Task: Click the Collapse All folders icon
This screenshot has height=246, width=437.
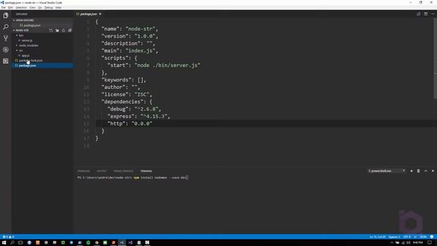Action: pos(70,30)
